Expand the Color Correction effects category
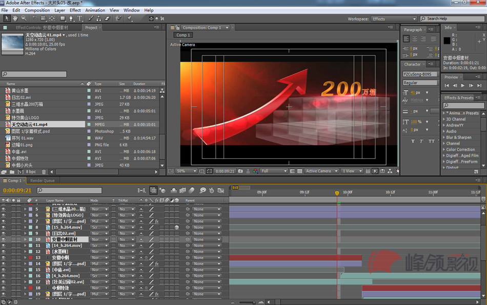Viewport: 487px width, 305px height. (444, 150)
